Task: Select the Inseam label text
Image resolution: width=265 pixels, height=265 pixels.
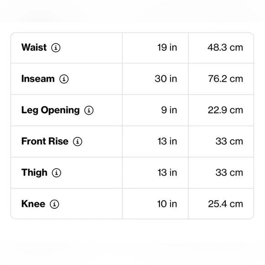Action: 38,79
